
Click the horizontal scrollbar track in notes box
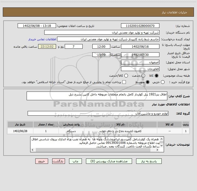pos(93,150)
